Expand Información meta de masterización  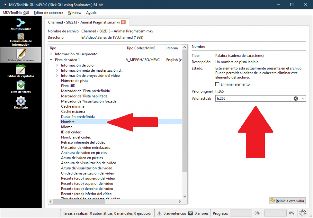click(x=57, y=70)
